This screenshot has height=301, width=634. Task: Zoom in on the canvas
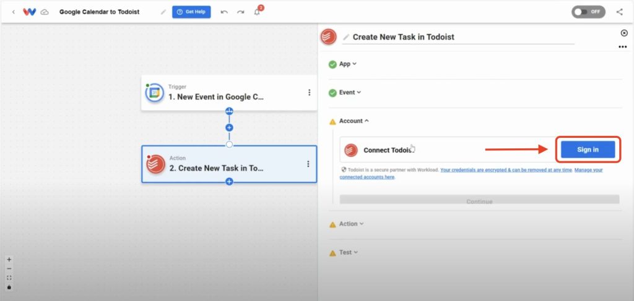pos(9,260)
